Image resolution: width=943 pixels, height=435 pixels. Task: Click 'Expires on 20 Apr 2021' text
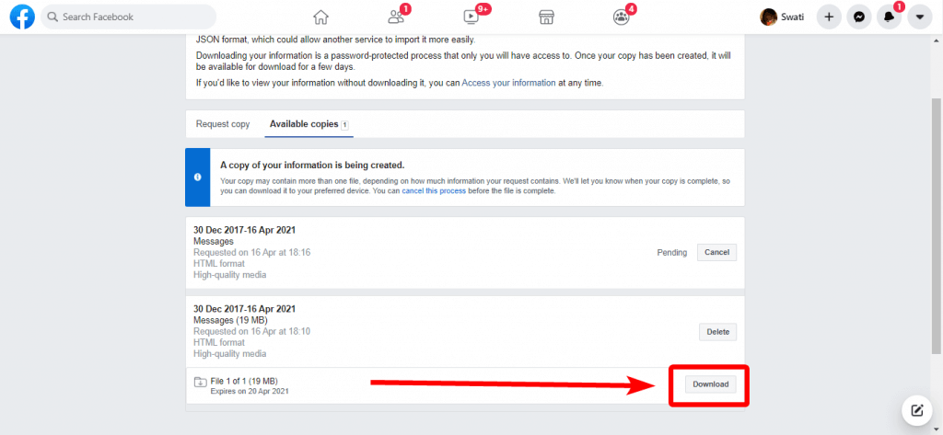click(250, 391)
